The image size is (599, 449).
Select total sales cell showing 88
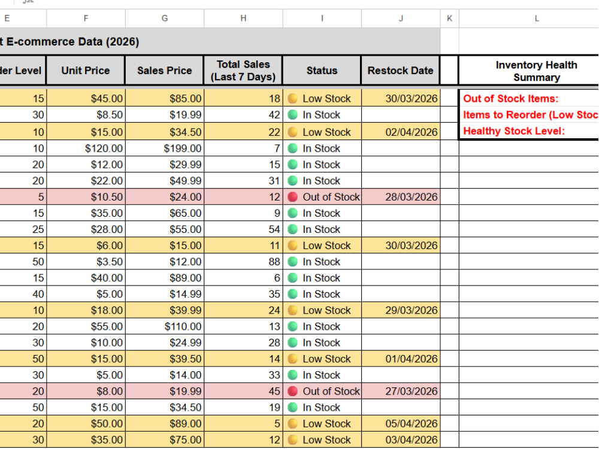(243, 262)
